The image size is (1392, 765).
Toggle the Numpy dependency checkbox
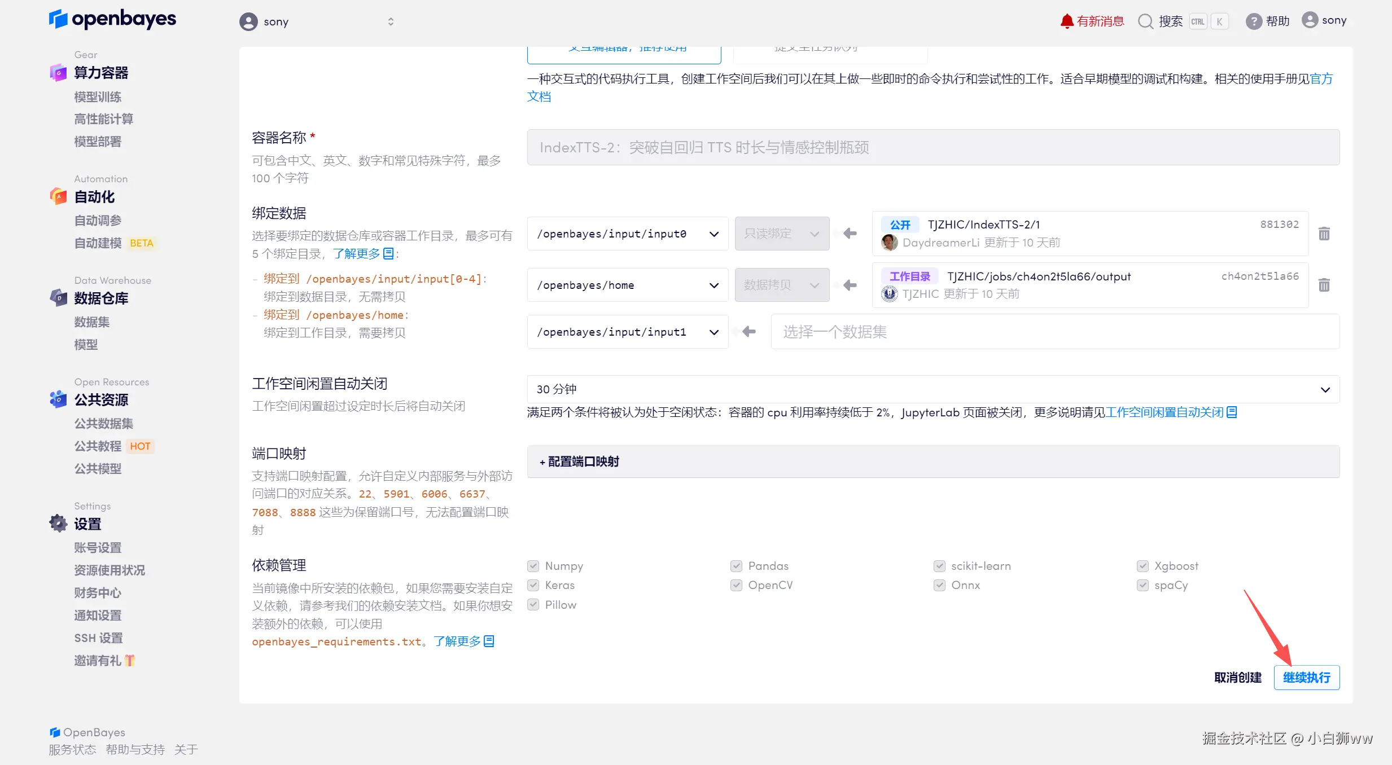(x=533, y=566)
